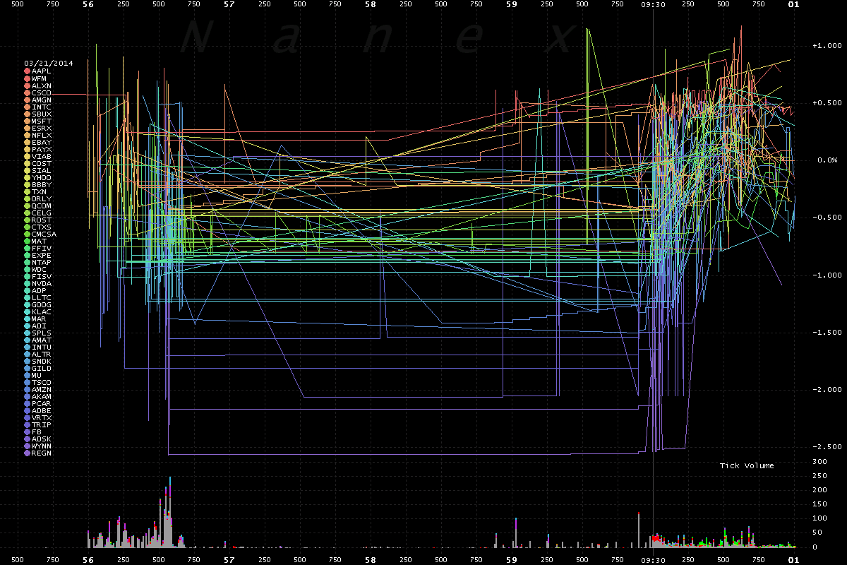Viewport: 847px width, 565px height.
Task: Click the KLAC ticker label
Action: [42, 311]
